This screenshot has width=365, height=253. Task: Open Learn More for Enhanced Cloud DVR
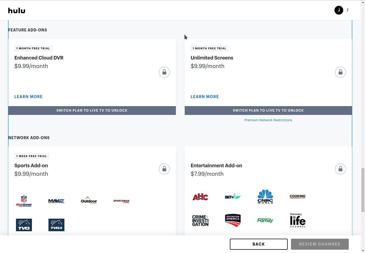[28, 97]
